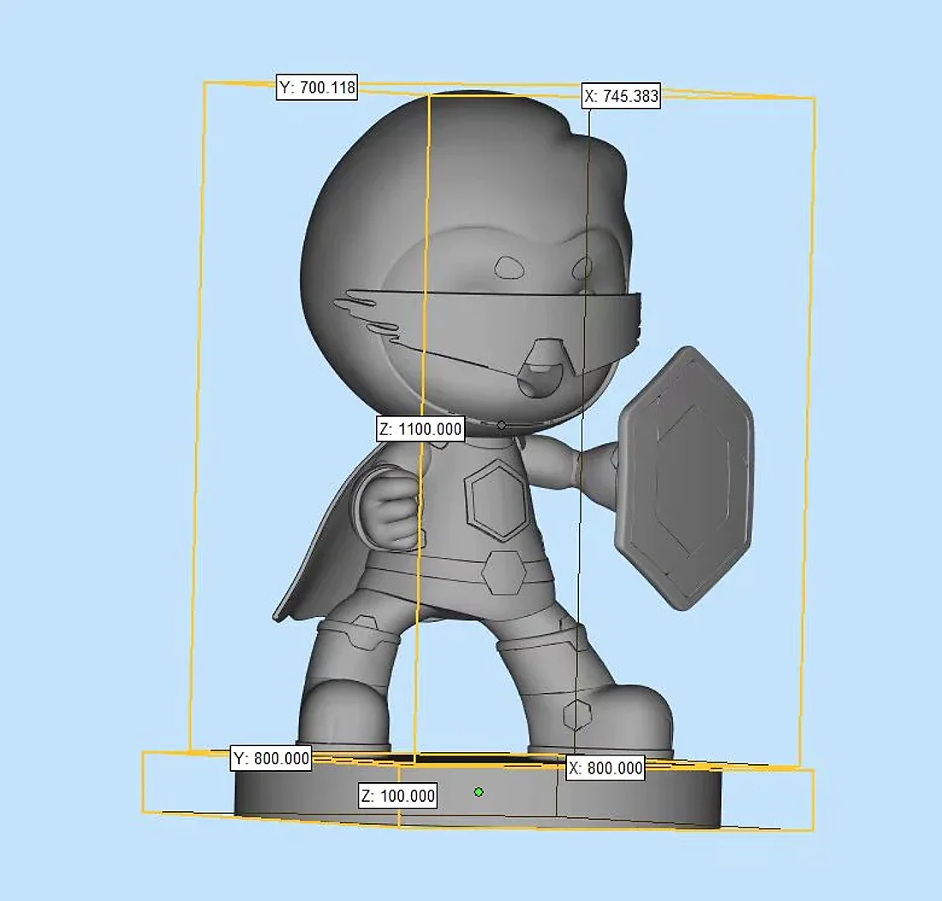This screenshot has width=942, height=901.
Task: Select the Z: 1100.000 height label
Action: point(421,429)
